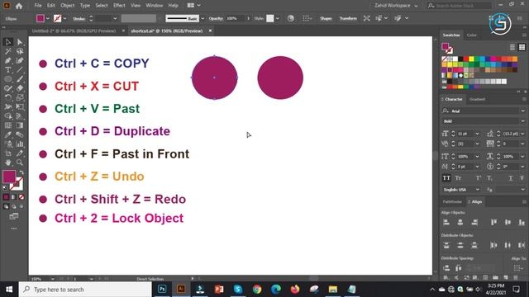Click the Illustrator Home icon
The image size is (529, 297).
(x=19, y=6)
